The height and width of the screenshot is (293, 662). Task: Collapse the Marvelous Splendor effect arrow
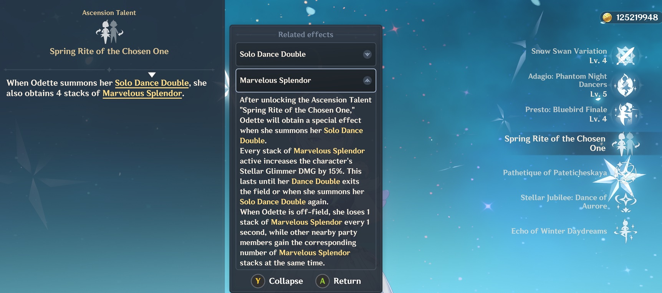coord(367,80)
